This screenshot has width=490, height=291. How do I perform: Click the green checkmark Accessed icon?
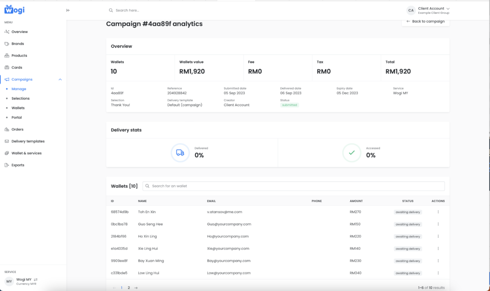(352, 153)
